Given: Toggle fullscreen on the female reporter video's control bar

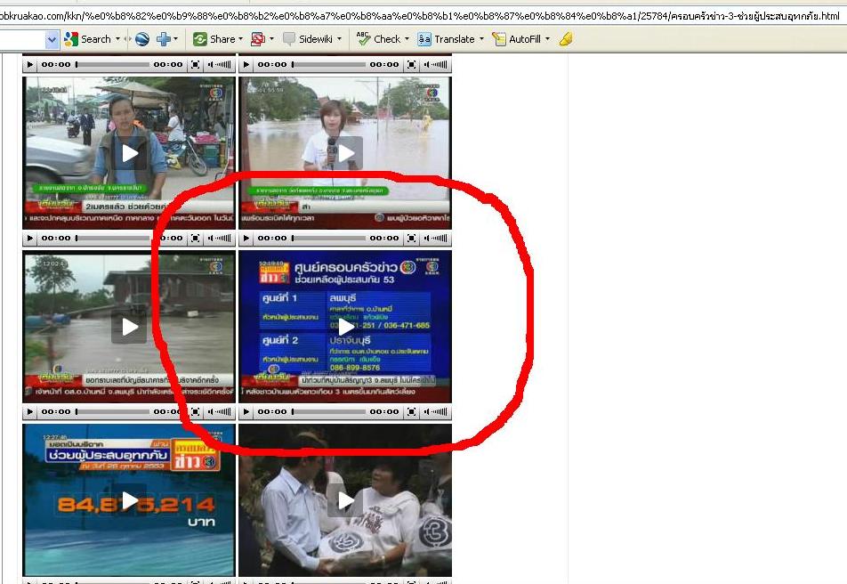Looking at the screenshot, I should tap(411, 239).
